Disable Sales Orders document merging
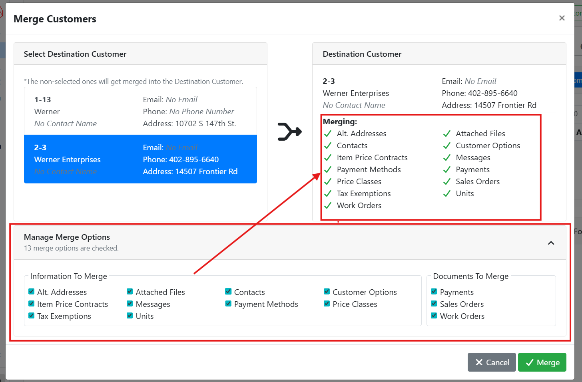This screenshot has width=582, height=382. tap(434, 304)
